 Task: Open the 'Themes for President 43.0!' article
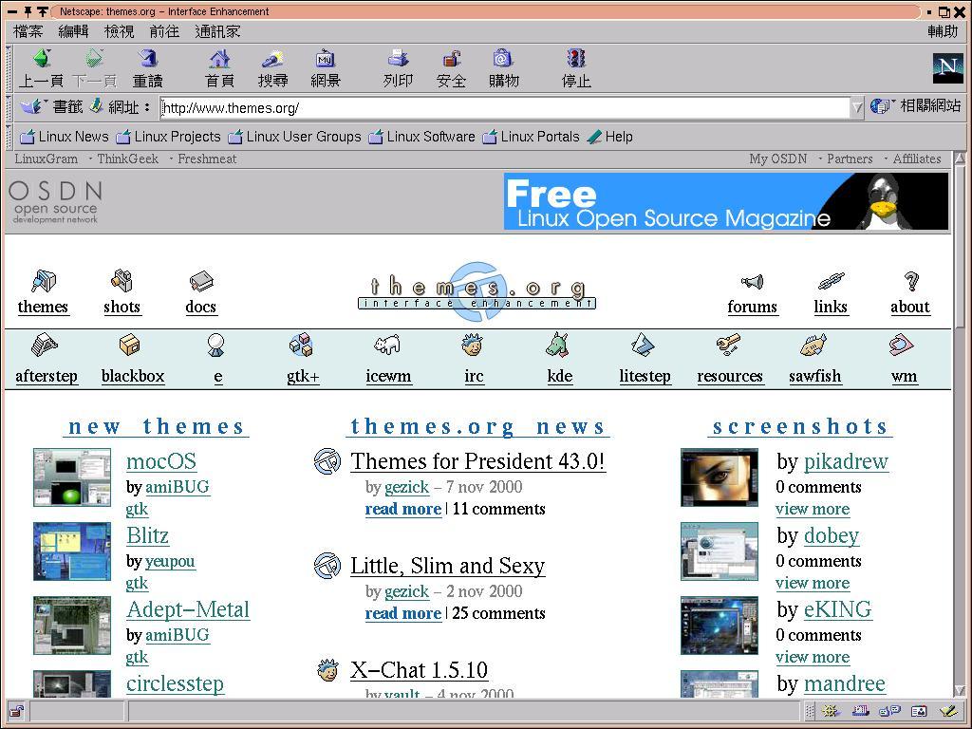pyautogui.click(x=478, y=461)
